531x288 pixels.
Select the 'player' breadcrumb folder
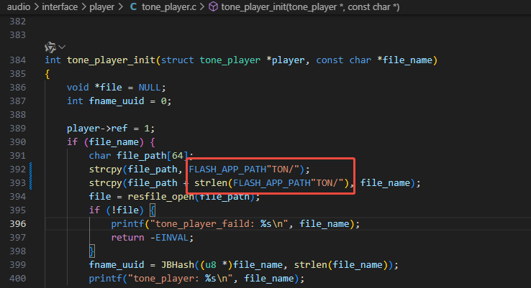click(x=101, y=6)
